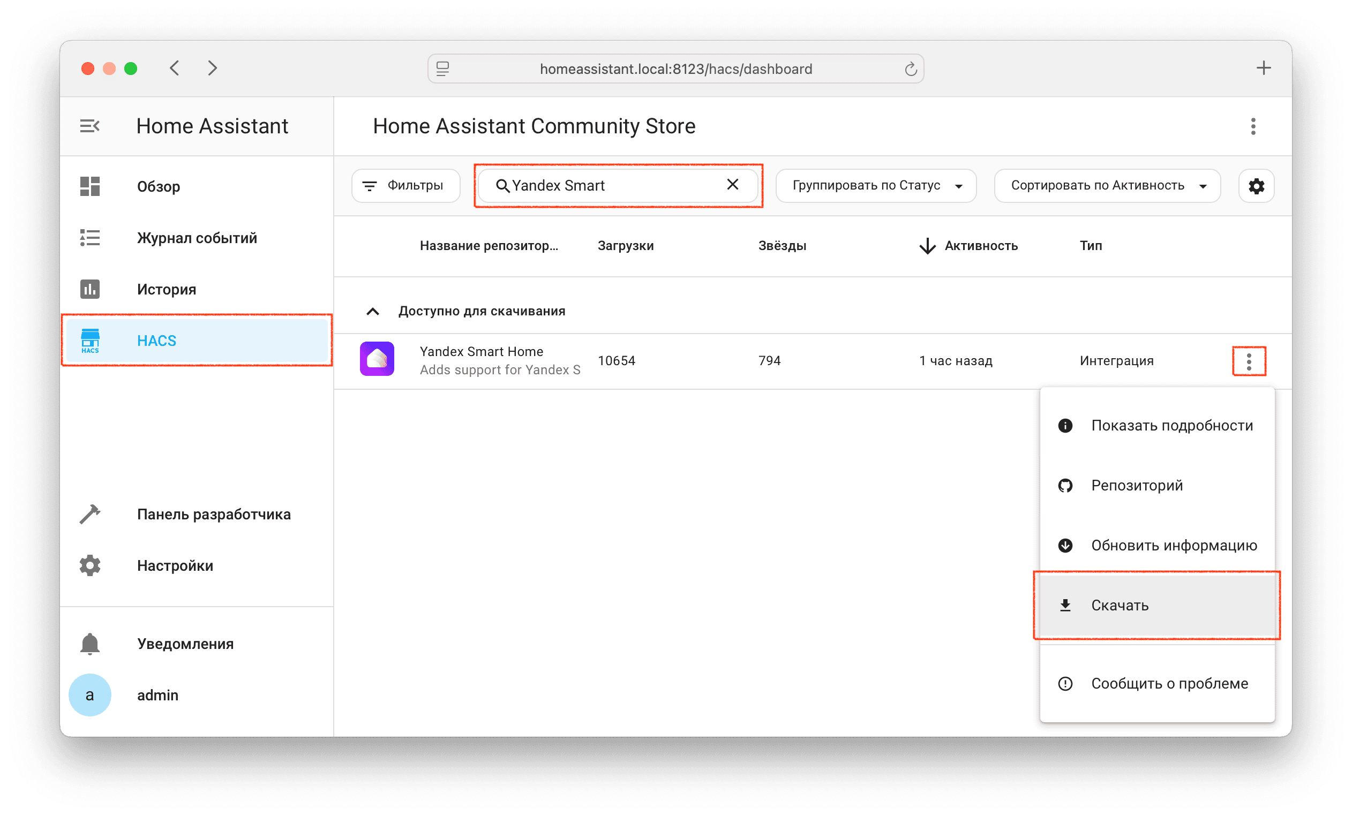1352x816 pixels.
Task: Open the Filters button
Action: pos(405,186)
